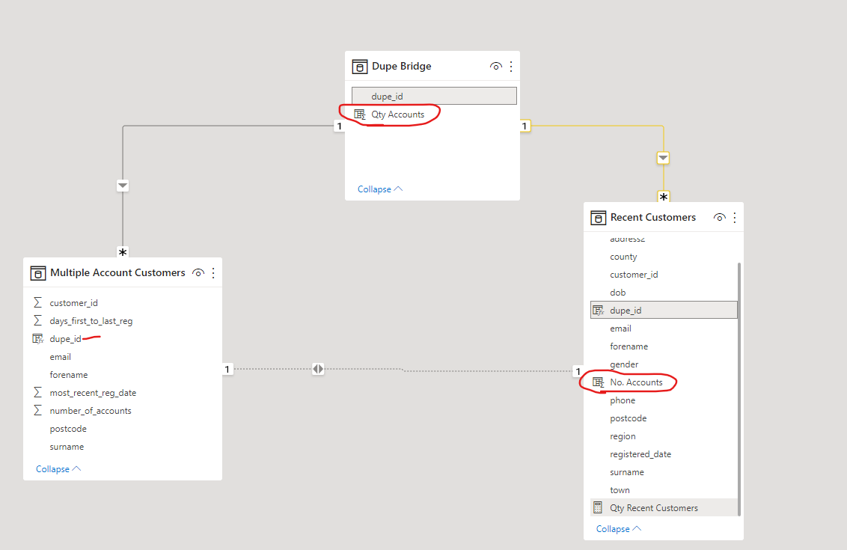
Task: Open Dupe Bridge more options menu
Action: tap(511, 67)
